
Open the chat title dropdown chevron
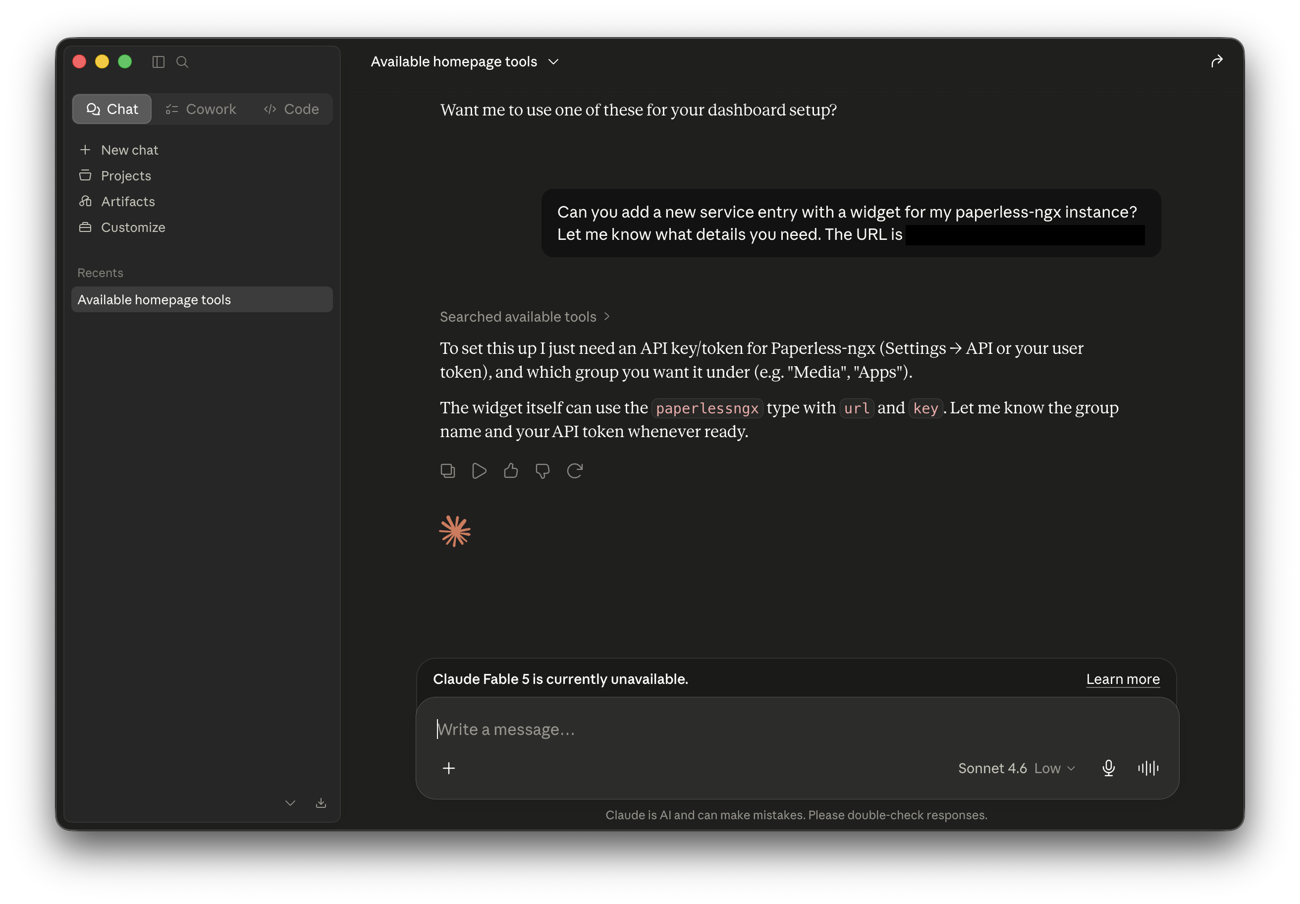[x=554, y=62]
